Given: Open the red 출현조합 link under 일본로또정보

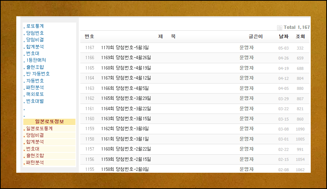Looking at the screenshot, I should coord(35,155).
